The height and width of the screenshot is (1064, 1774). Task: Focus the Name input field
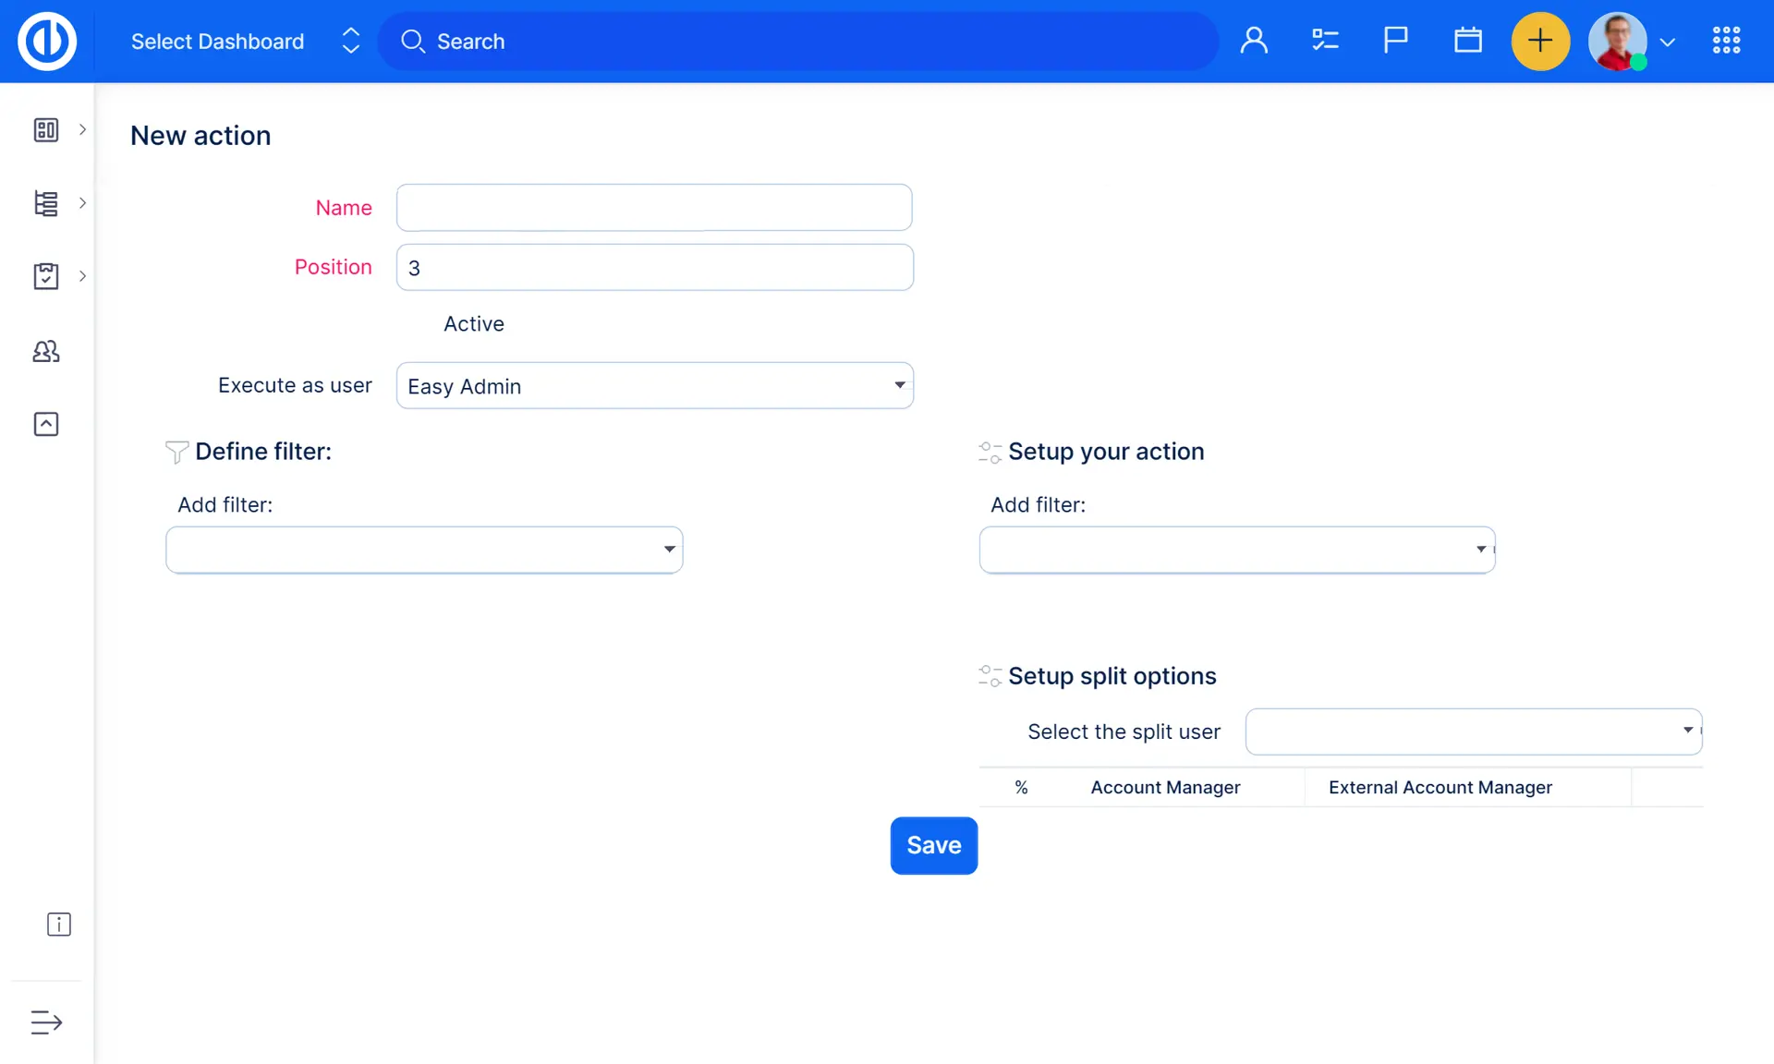click(x=654, y=208)
